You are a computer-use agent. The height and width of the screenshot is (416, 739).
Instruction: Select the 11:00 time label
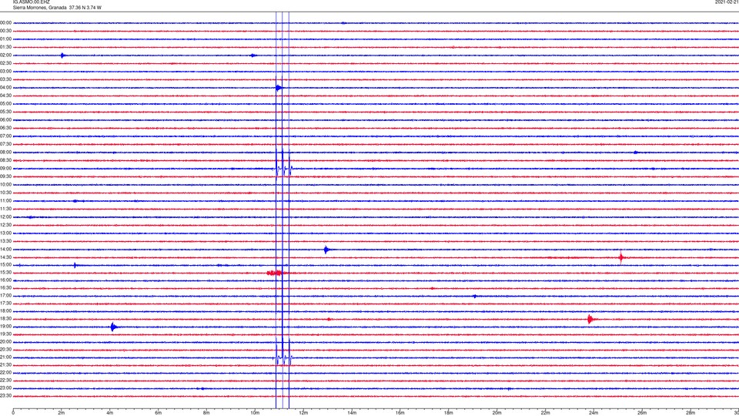coord(5,201)
